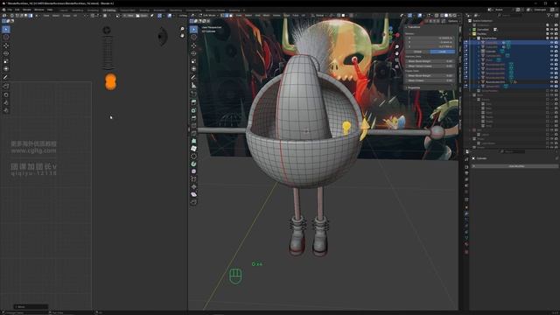This screenshot has width=560, height=315.
Task: Switch to the Sculpting workspace tab
Action: [x=93, y=10]
